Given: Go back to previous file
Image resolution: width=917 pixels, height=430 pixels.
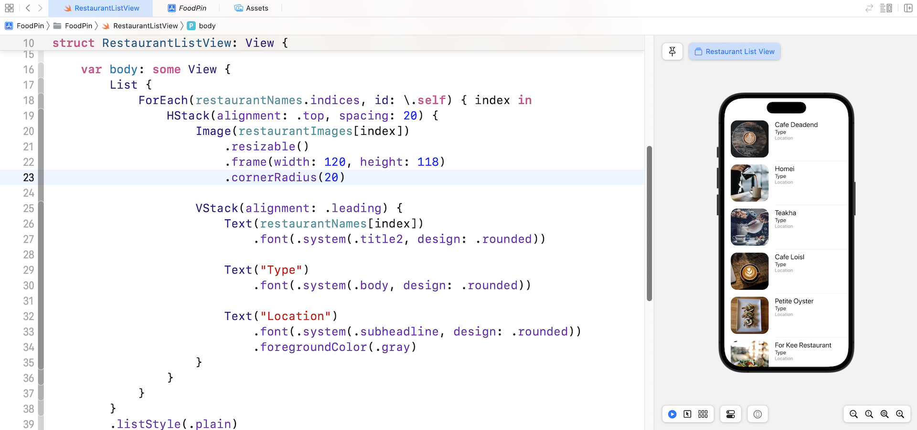Looking at the screenshot, I should (28, 8).
